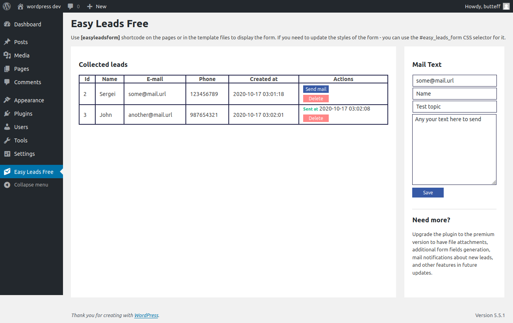Click the plus icon next to New

point(90,6)
